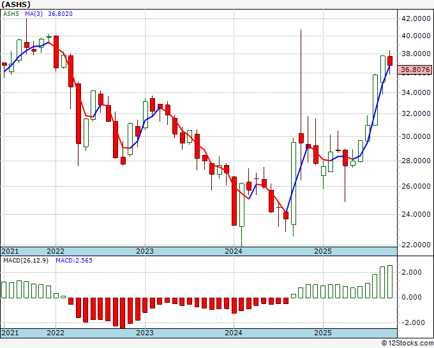Click the 26.0000 price axis label
The width and height of the screenshot is (434, 348).
coord(415,186)
